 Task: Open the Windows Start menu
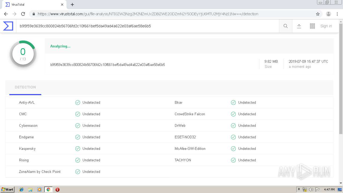pyautogui.click(x=8, y=189)
